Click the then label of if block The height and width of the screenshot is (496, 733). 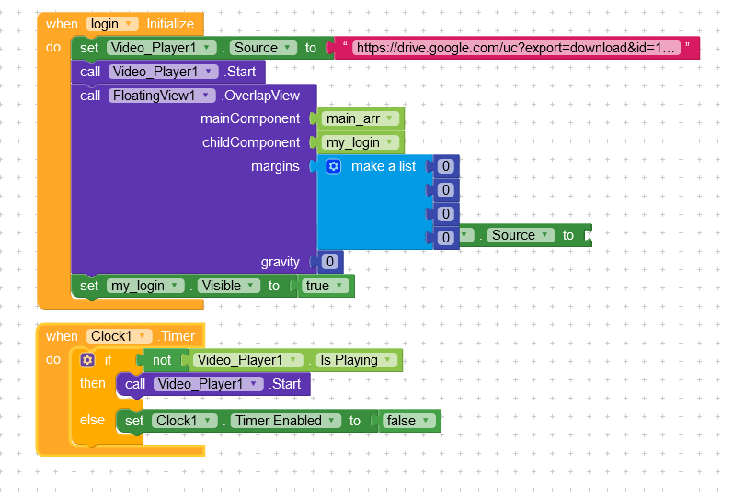tap(93, 383)
